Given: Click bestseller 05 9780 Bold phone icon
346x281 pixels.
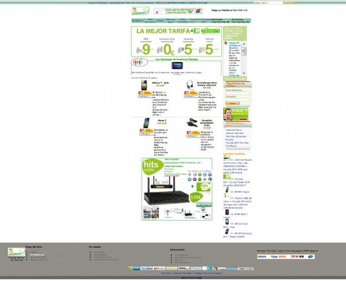Looking at the screenshot, I should pos(227,212).
